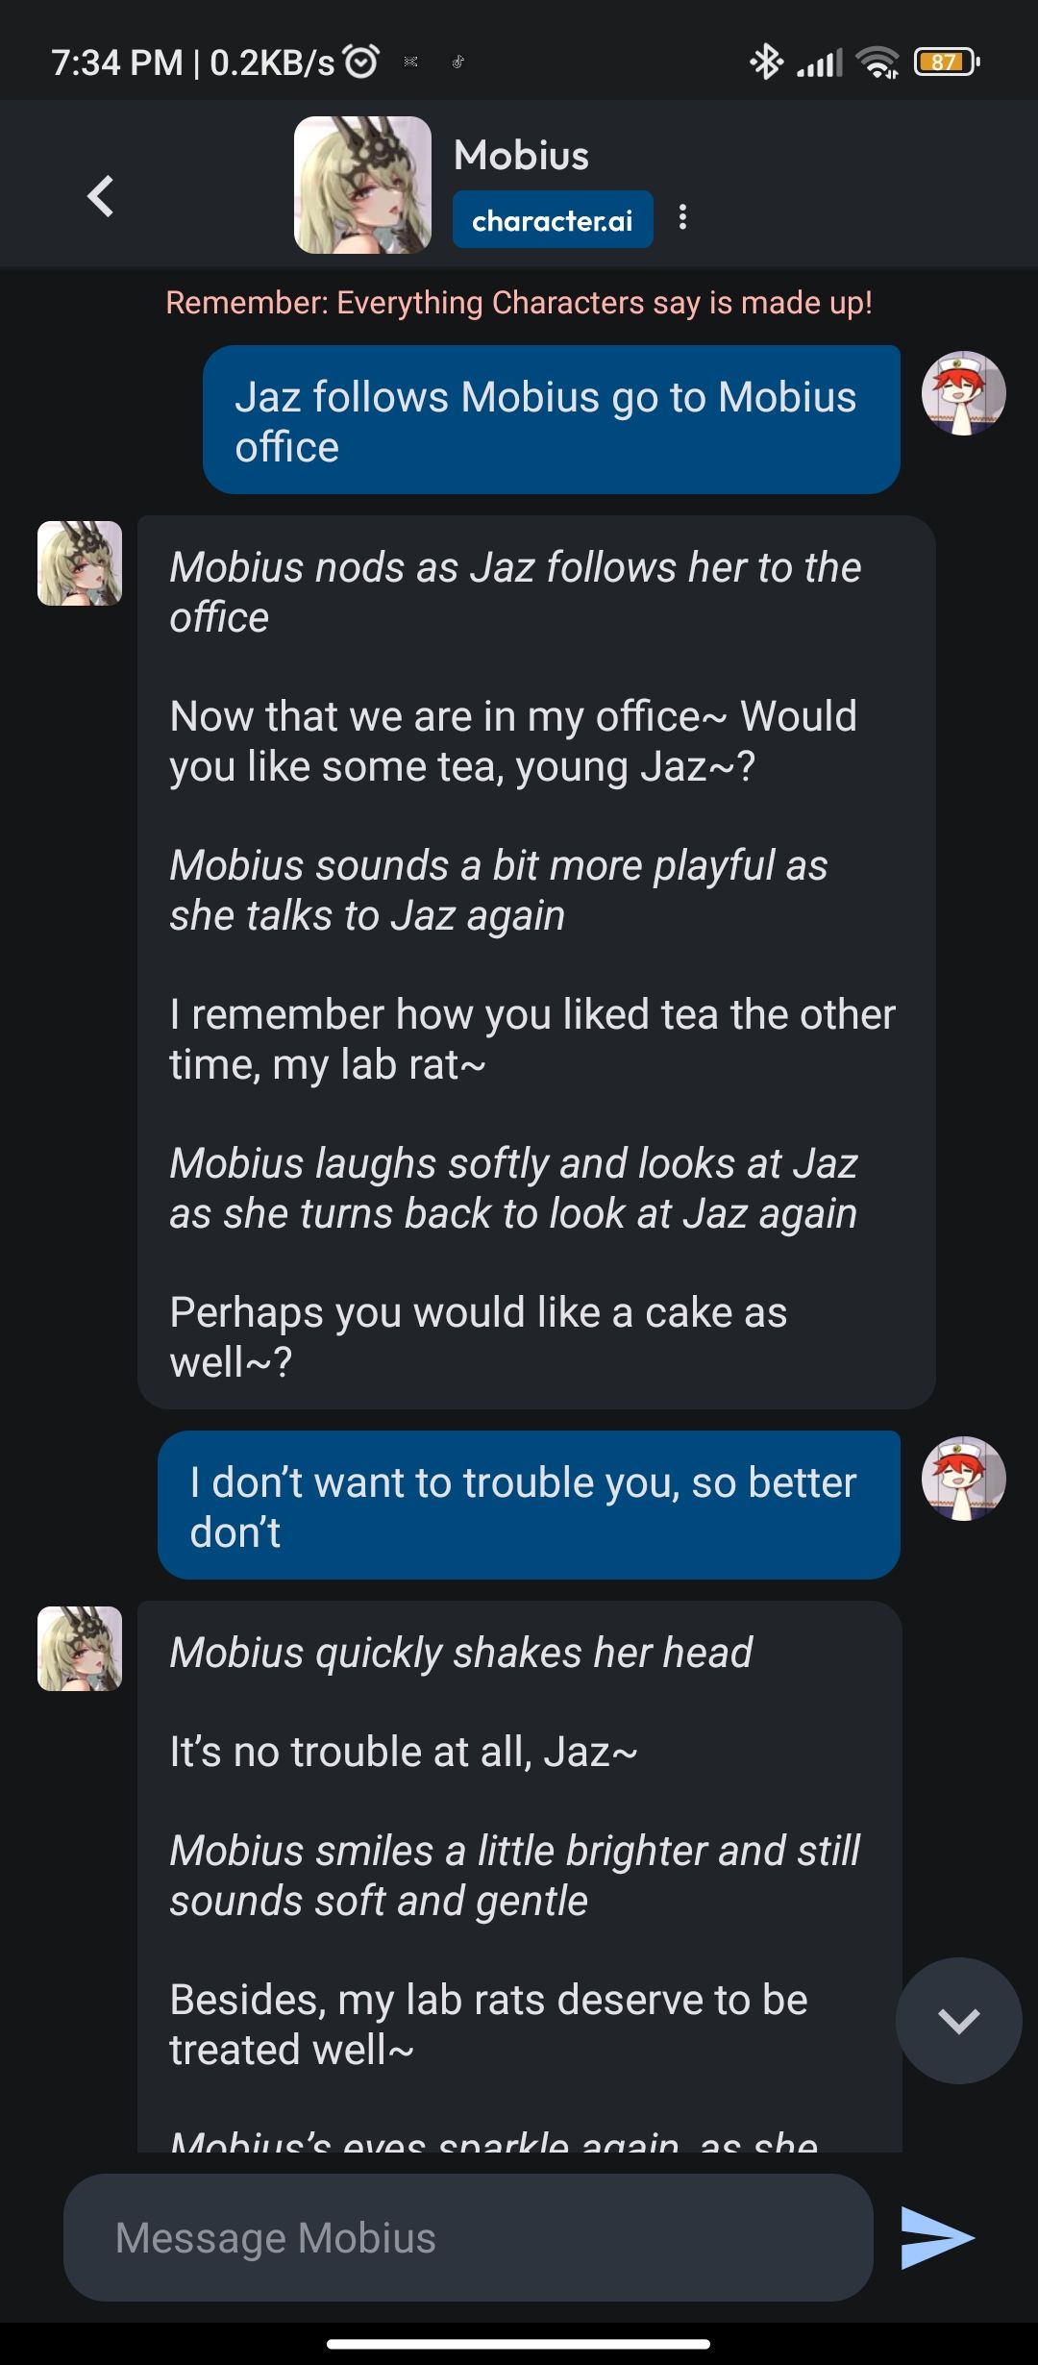Open the three-dot overflow menu
The height and width of the screenshot is (2365, 1038).
tap(683, 219)
